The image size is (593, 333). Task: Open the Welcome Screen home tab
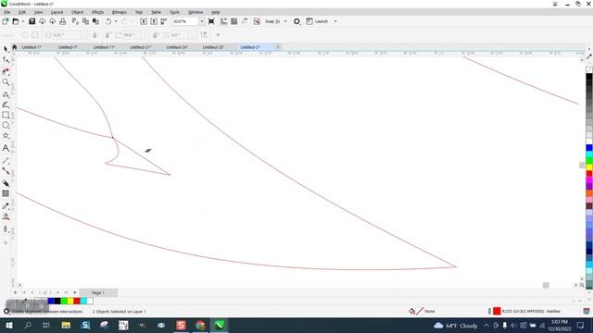15,47
